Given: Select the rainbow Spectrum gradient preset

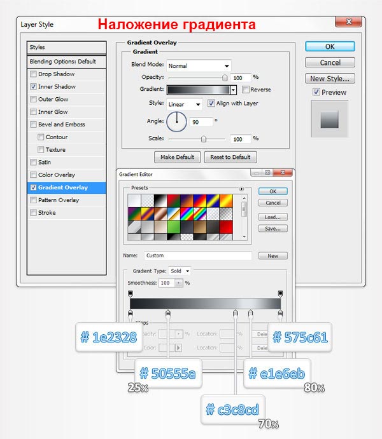Looking at the screenshot, I should 187,214.
